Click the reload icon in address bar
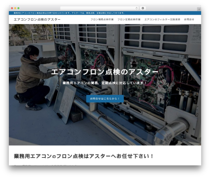Screen dimensions: 210x178 tap(136, 8)
